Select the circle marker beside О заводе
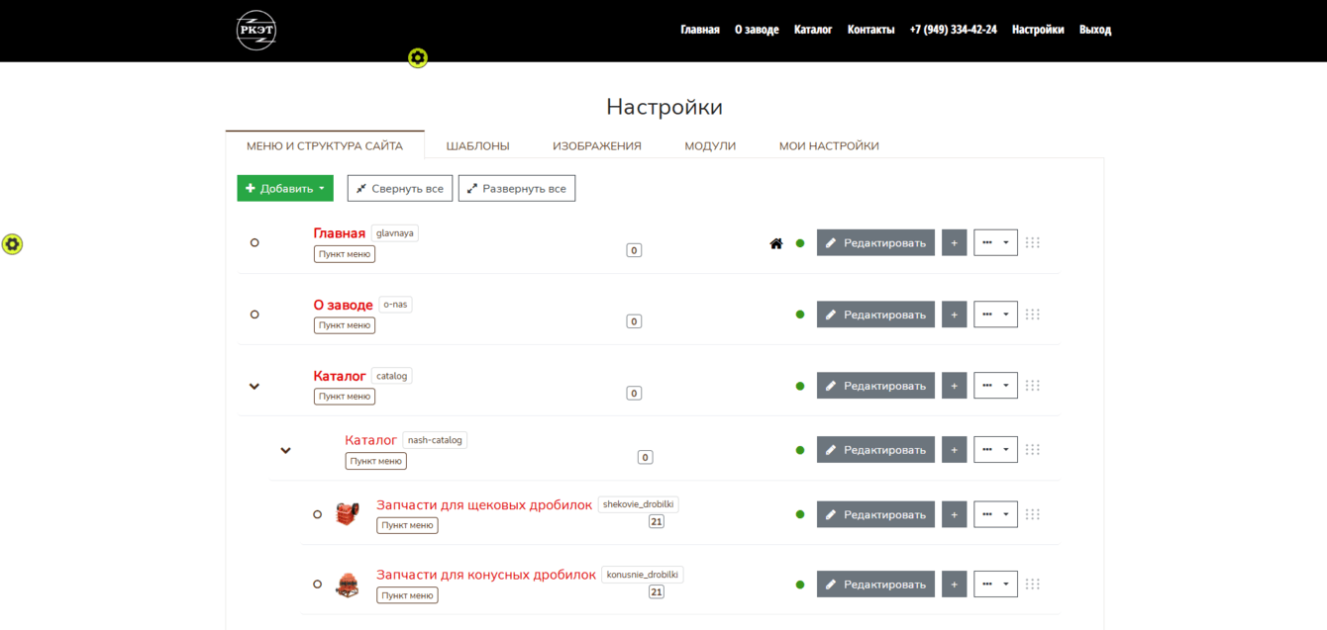Image resolution: width=1327 pixels, height=630 pixels. [x=255, y=315]
